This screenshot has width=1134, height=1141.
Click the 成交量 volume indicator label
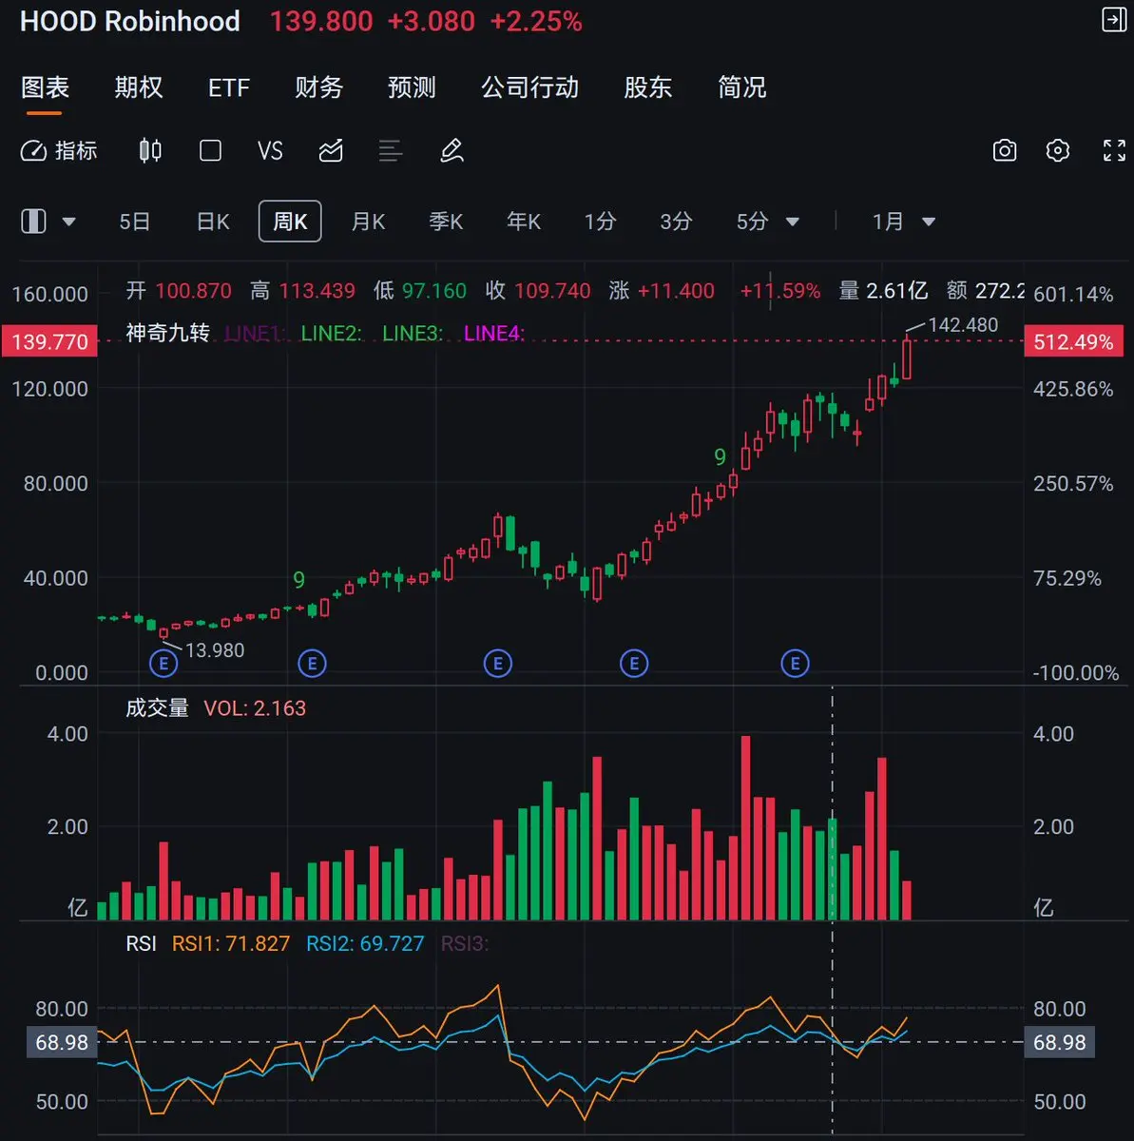[x=157, y=708]
